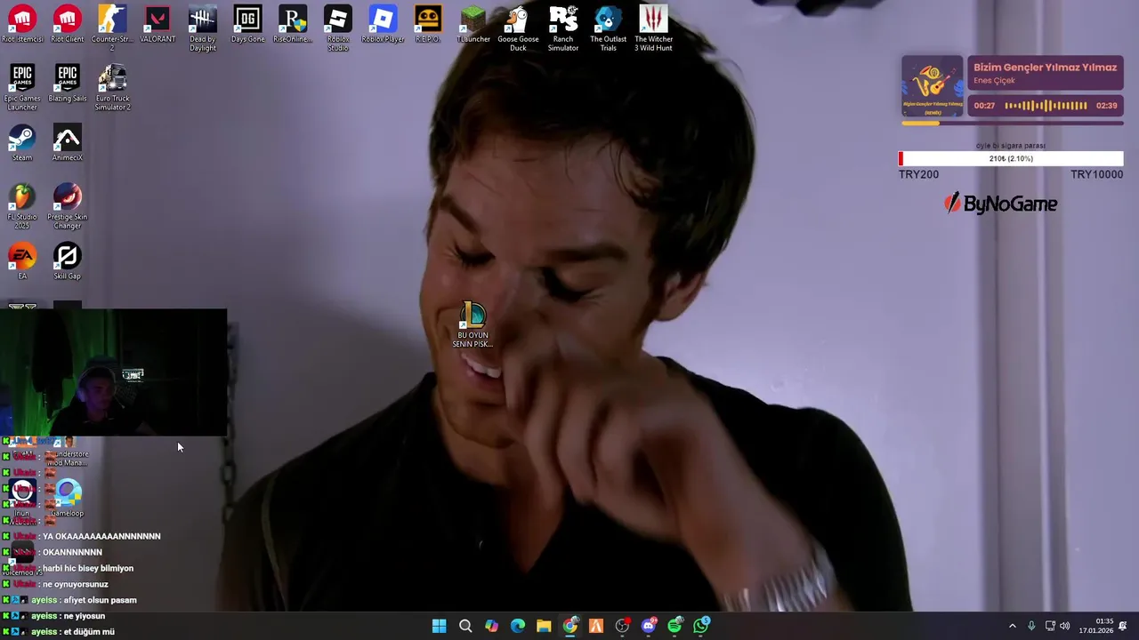Viewport: 1139px width, 640px height.
Task: Click the webcam overlay thumbnail
Action: tap(114, 372)
